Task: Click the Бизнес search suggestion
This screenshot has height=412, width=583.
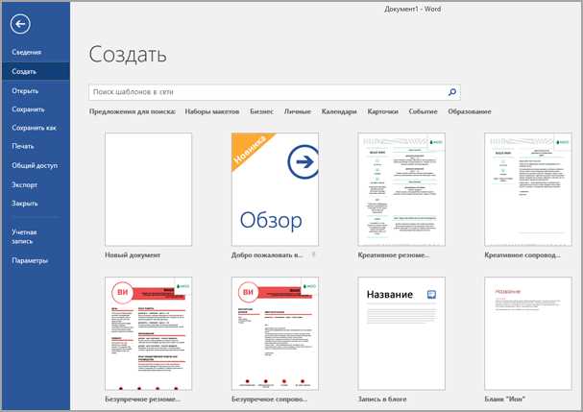Action: (261, 111)
